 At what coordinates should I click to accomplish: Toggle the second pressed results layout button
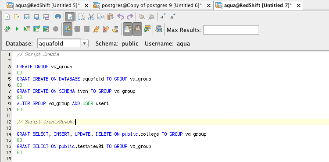pos(137,29)
